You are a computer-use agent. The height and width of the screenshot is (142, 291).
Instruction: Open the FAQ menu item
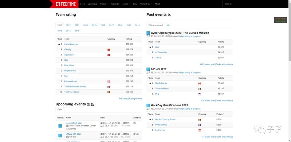coord(135,4)
